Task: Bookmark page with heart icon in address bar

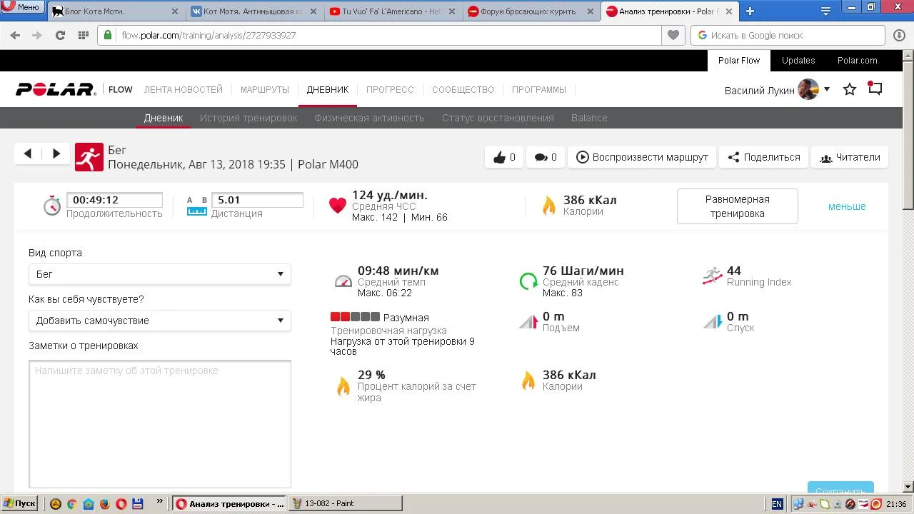Action: [x=673, y=35]
